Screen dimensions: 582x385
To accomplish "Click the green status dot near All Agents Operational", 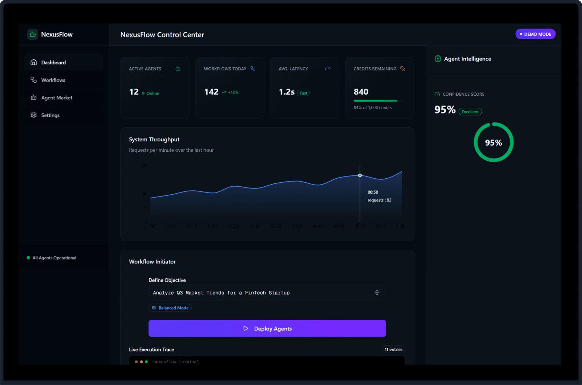I will point(28,258).
